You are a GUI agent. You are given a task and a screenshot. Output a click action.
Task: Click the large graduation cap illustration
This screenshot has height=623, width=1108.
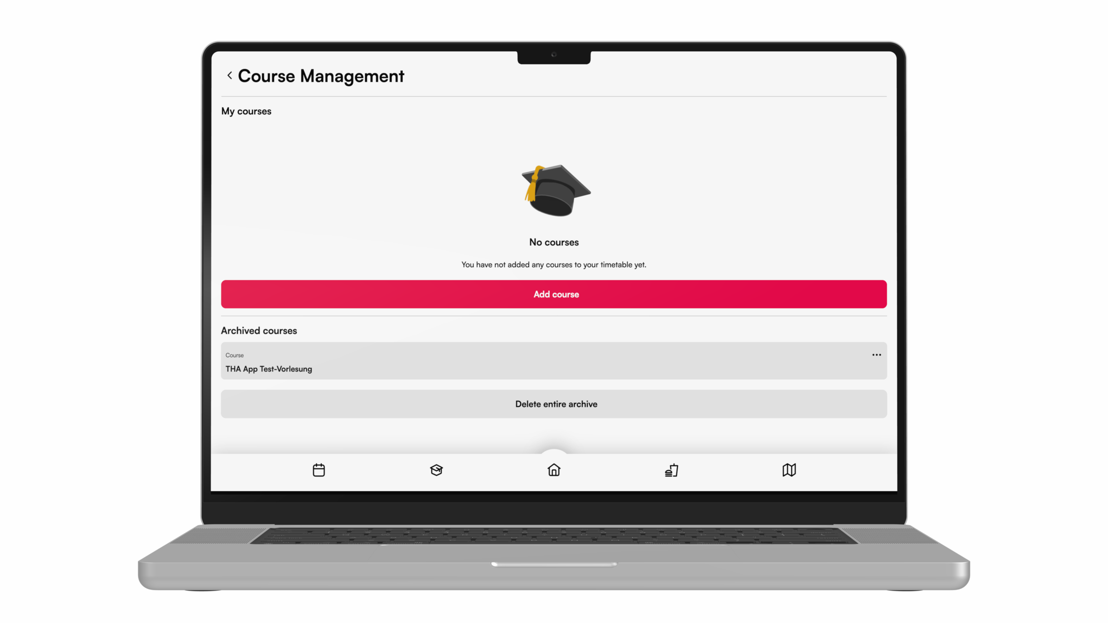click(555, 191)
